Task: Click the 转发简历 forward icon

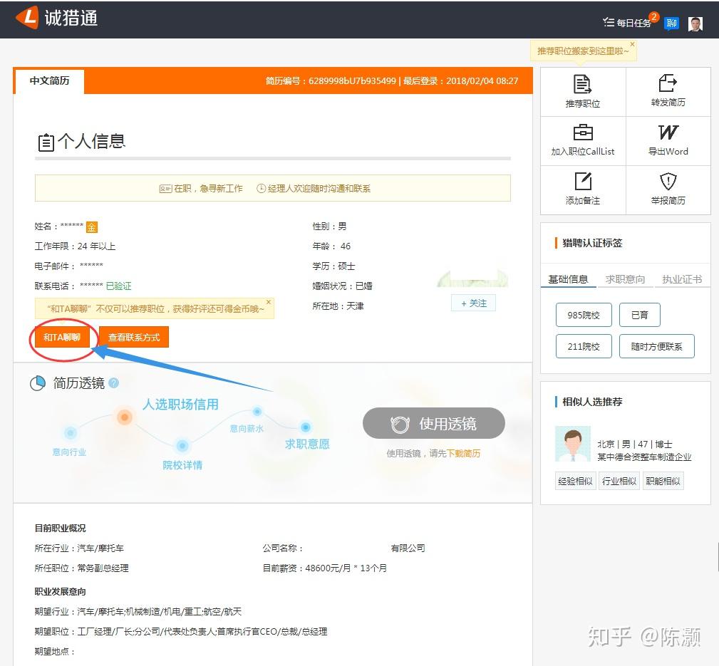Action: (668, 83)
